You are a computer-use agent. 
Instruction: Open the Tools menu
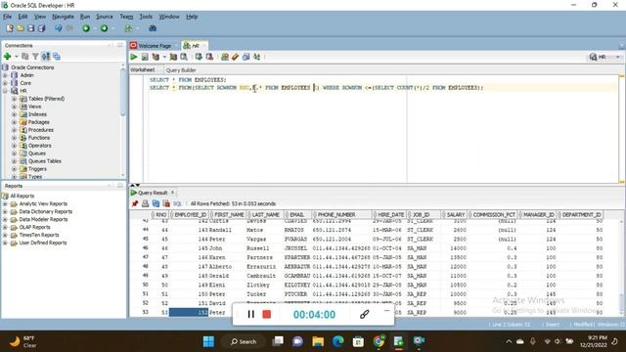point(146,17)
